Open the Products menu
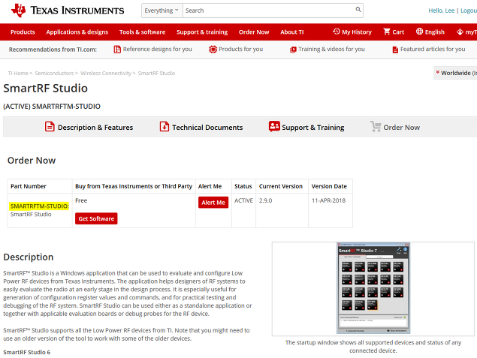 coord(23,32)
